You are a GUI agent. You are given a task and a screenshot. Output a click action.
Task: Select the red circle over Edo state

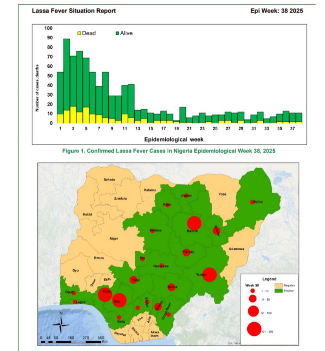pyautogui.click(x=119, y=300)
